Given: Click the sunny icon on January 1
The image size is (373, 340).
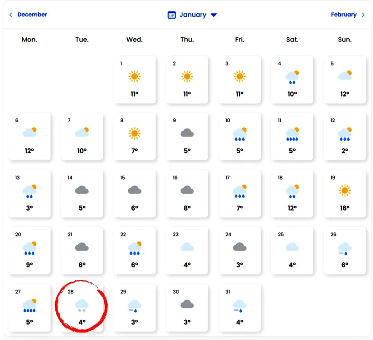Looking at the screenshot, I should [134, 76].
